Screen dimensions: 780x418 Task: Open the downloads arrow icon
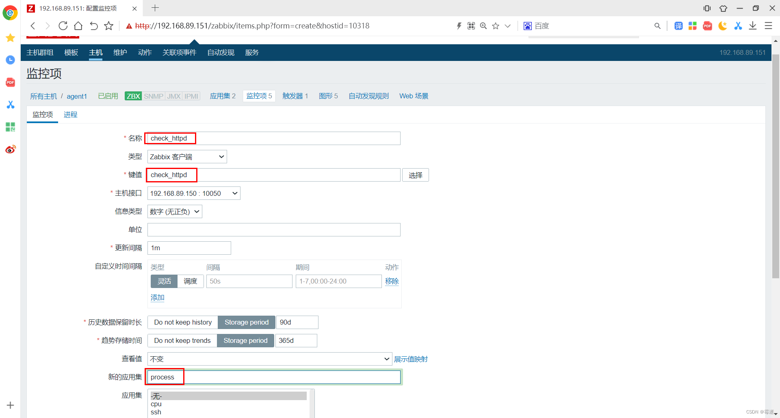click(x=753, y=26)
